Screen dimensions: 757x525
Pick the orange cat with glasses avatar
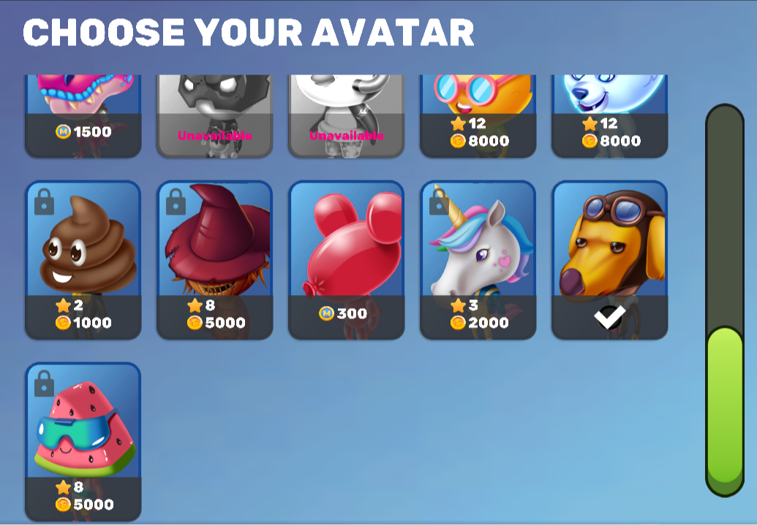[478, 116]
